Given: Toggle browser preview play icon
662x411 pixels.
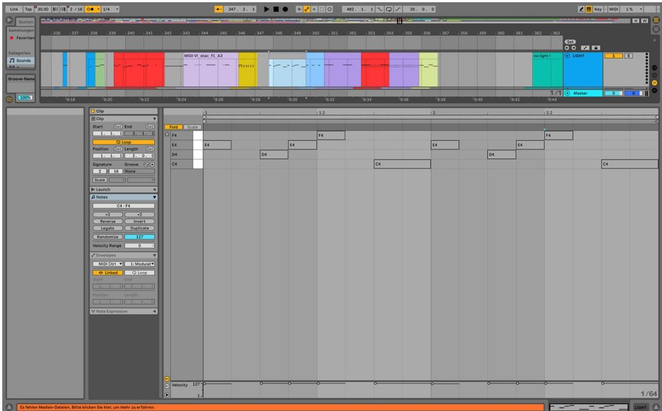Looking at the screenshot, I should 9,20.
